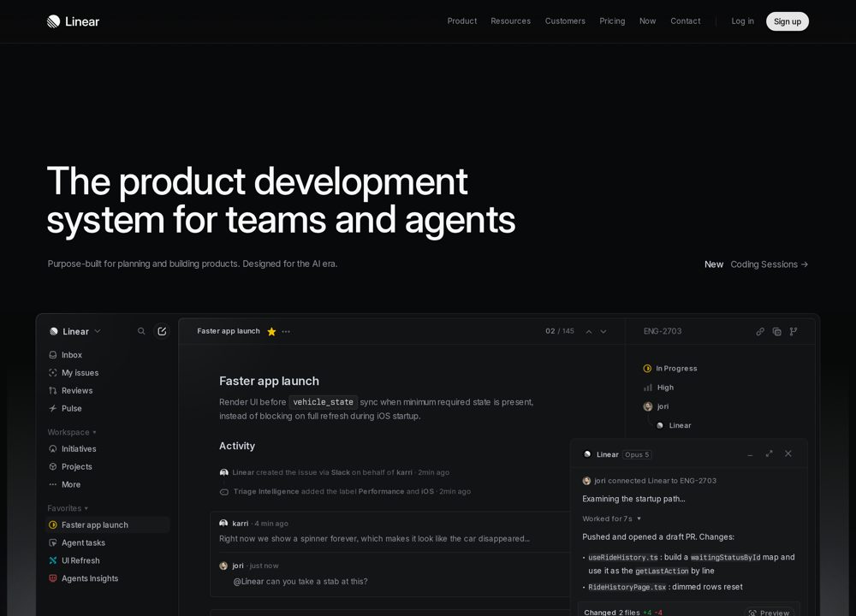Screen dimensions: 856x616
Task: Open the Resources menu
Action: coord(510,21)
